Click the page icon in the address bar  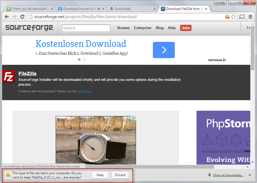click(x=31, y=17)
